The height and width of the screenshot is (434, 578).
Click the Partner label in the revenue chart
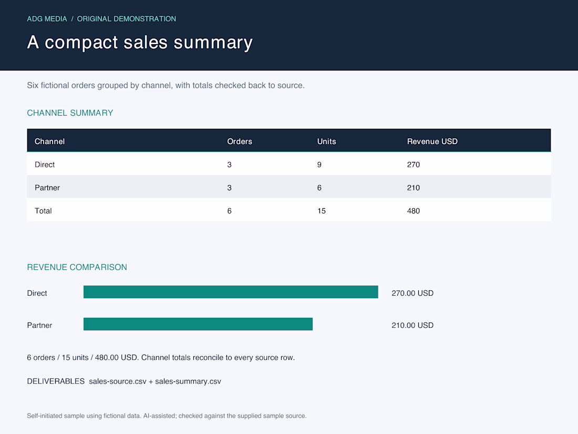click(39, 325)
